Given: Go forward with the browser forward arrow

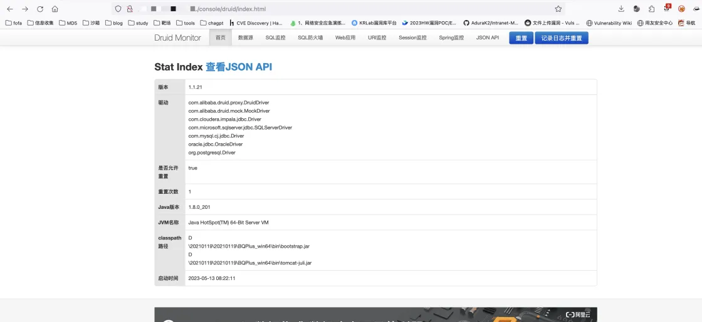Looking at the screenshot, I should tap(25, 9).
